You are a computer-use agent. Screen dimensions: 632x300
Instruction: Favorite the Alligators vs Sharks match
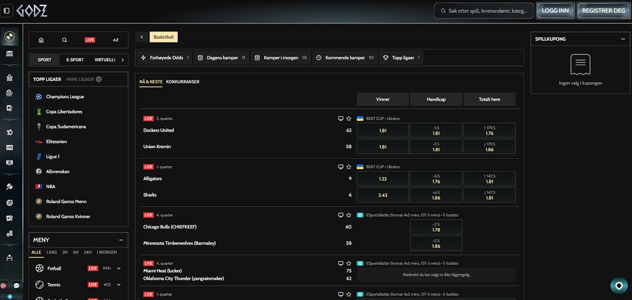pos(349,167)
